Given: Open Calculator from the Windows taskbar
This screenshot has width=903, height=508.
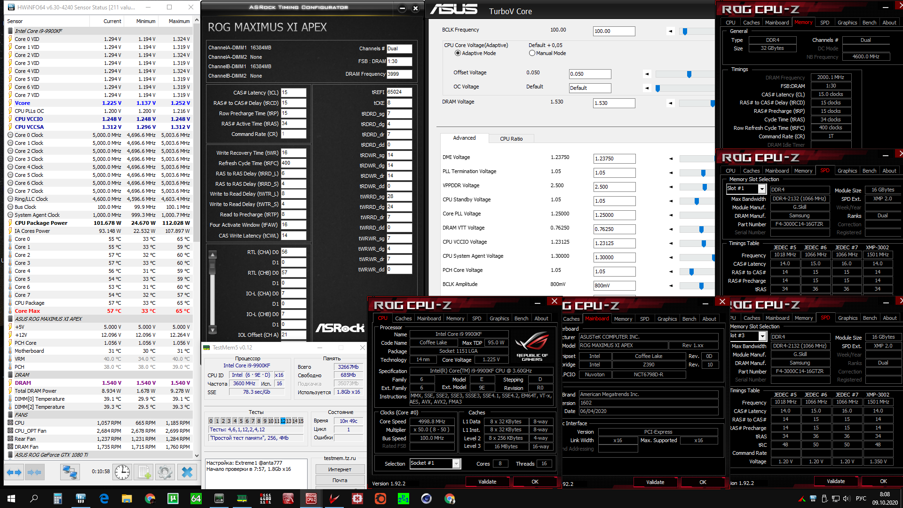Looking at the screenshot, I should pyautogui.click(x=57, y=499).
